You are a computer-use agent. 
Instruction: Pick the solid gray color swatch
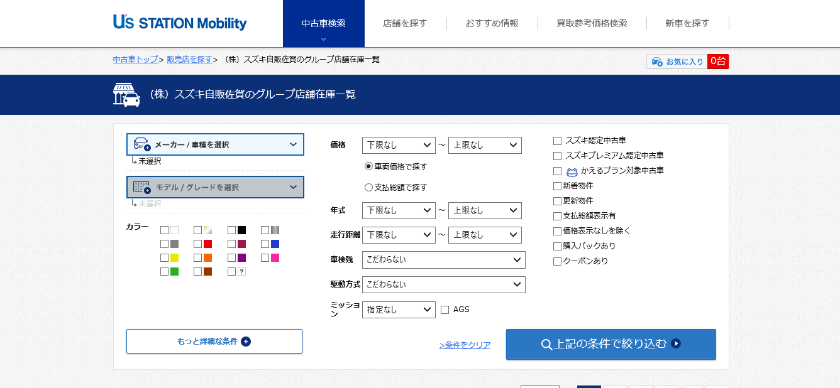174,244
